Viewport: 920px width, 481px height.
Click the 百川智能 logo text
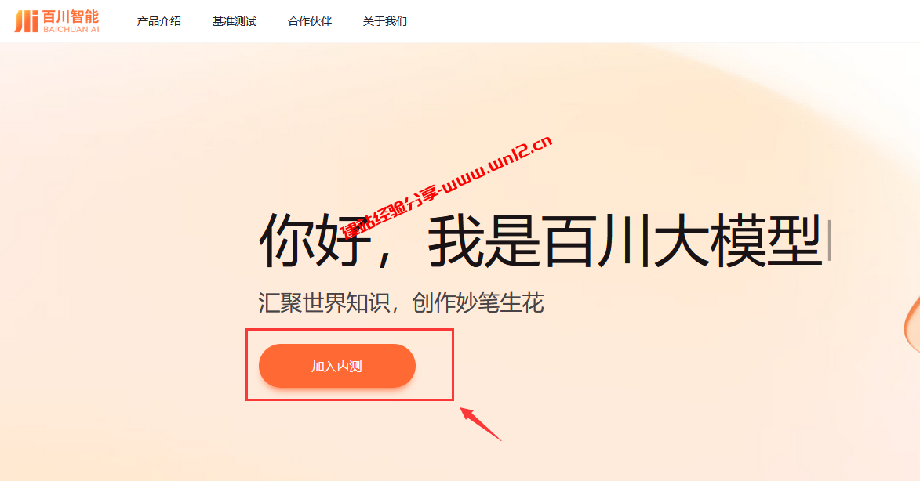tap(71, 16)
